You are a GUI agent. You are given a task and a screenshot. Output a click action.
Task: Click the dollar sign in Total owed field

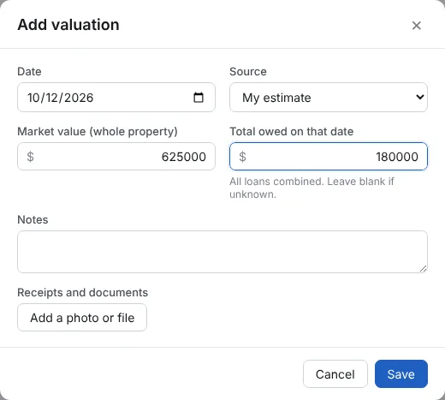pyautogui.click(x=242, y=157)
